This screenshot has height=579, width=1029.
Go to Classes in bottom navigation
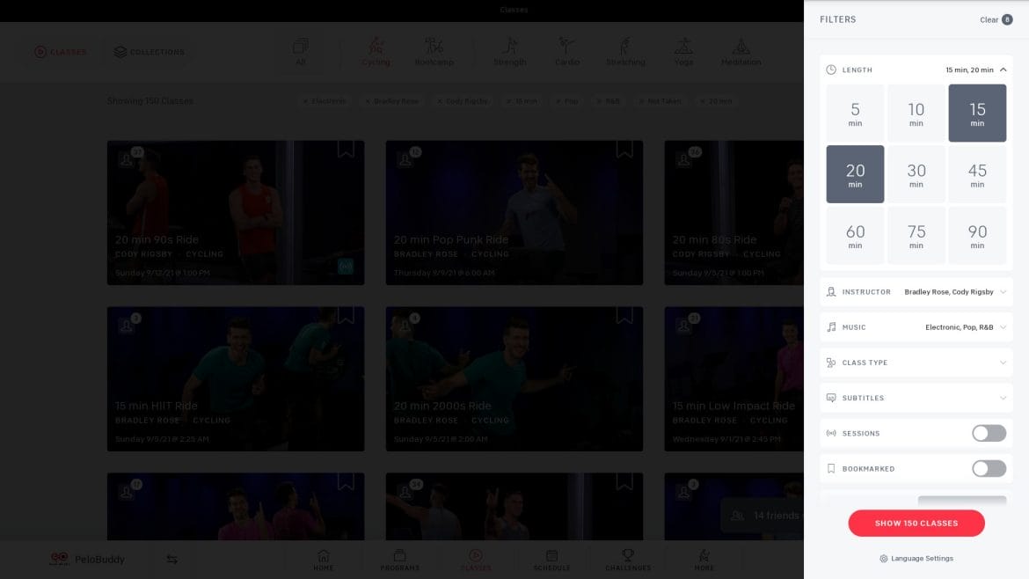[x=476, y=560]
